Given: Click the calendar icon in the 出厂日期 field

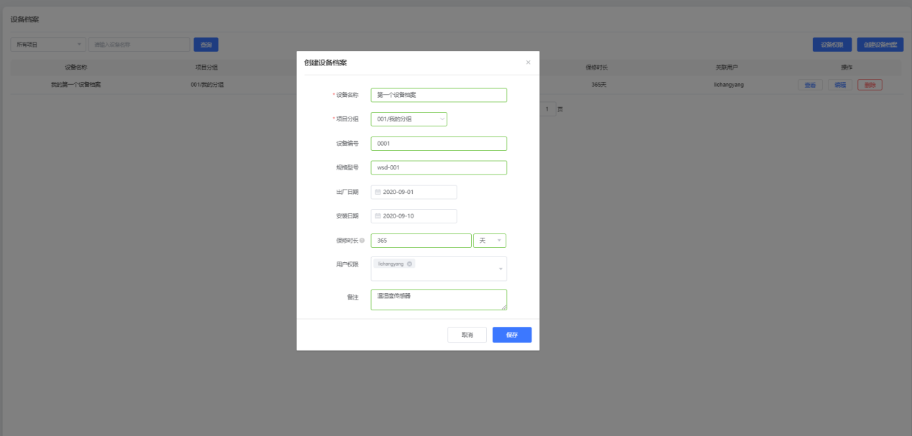Looking at the screenshot, I should [x=378, y=193].
